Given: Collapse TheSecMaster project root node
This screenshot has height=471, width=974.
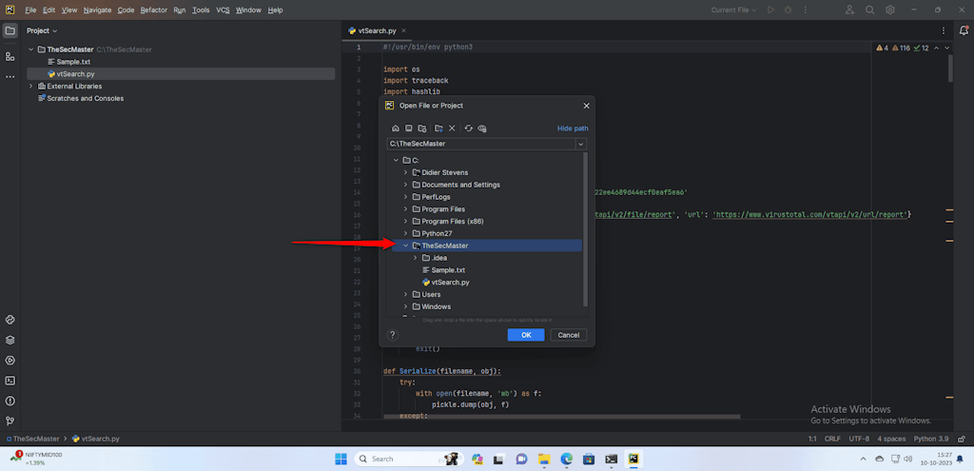Looking at the screenshot, I should [x=30, y=49].
